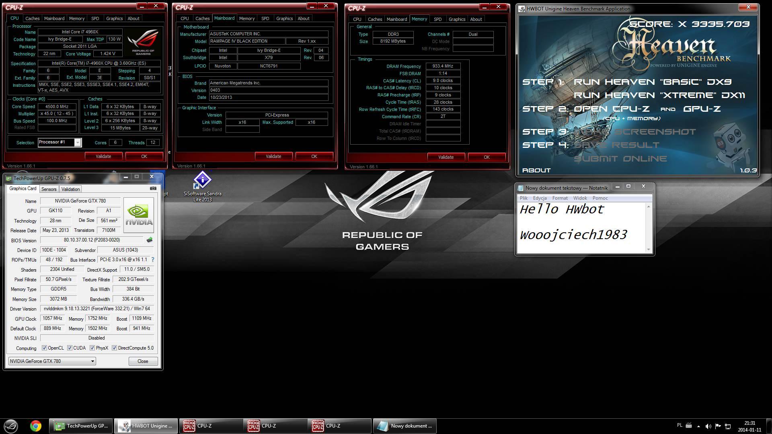Screen dimensions: 772x434
Task: Click the taskbar clock showing 21:31
Action: 749,426
